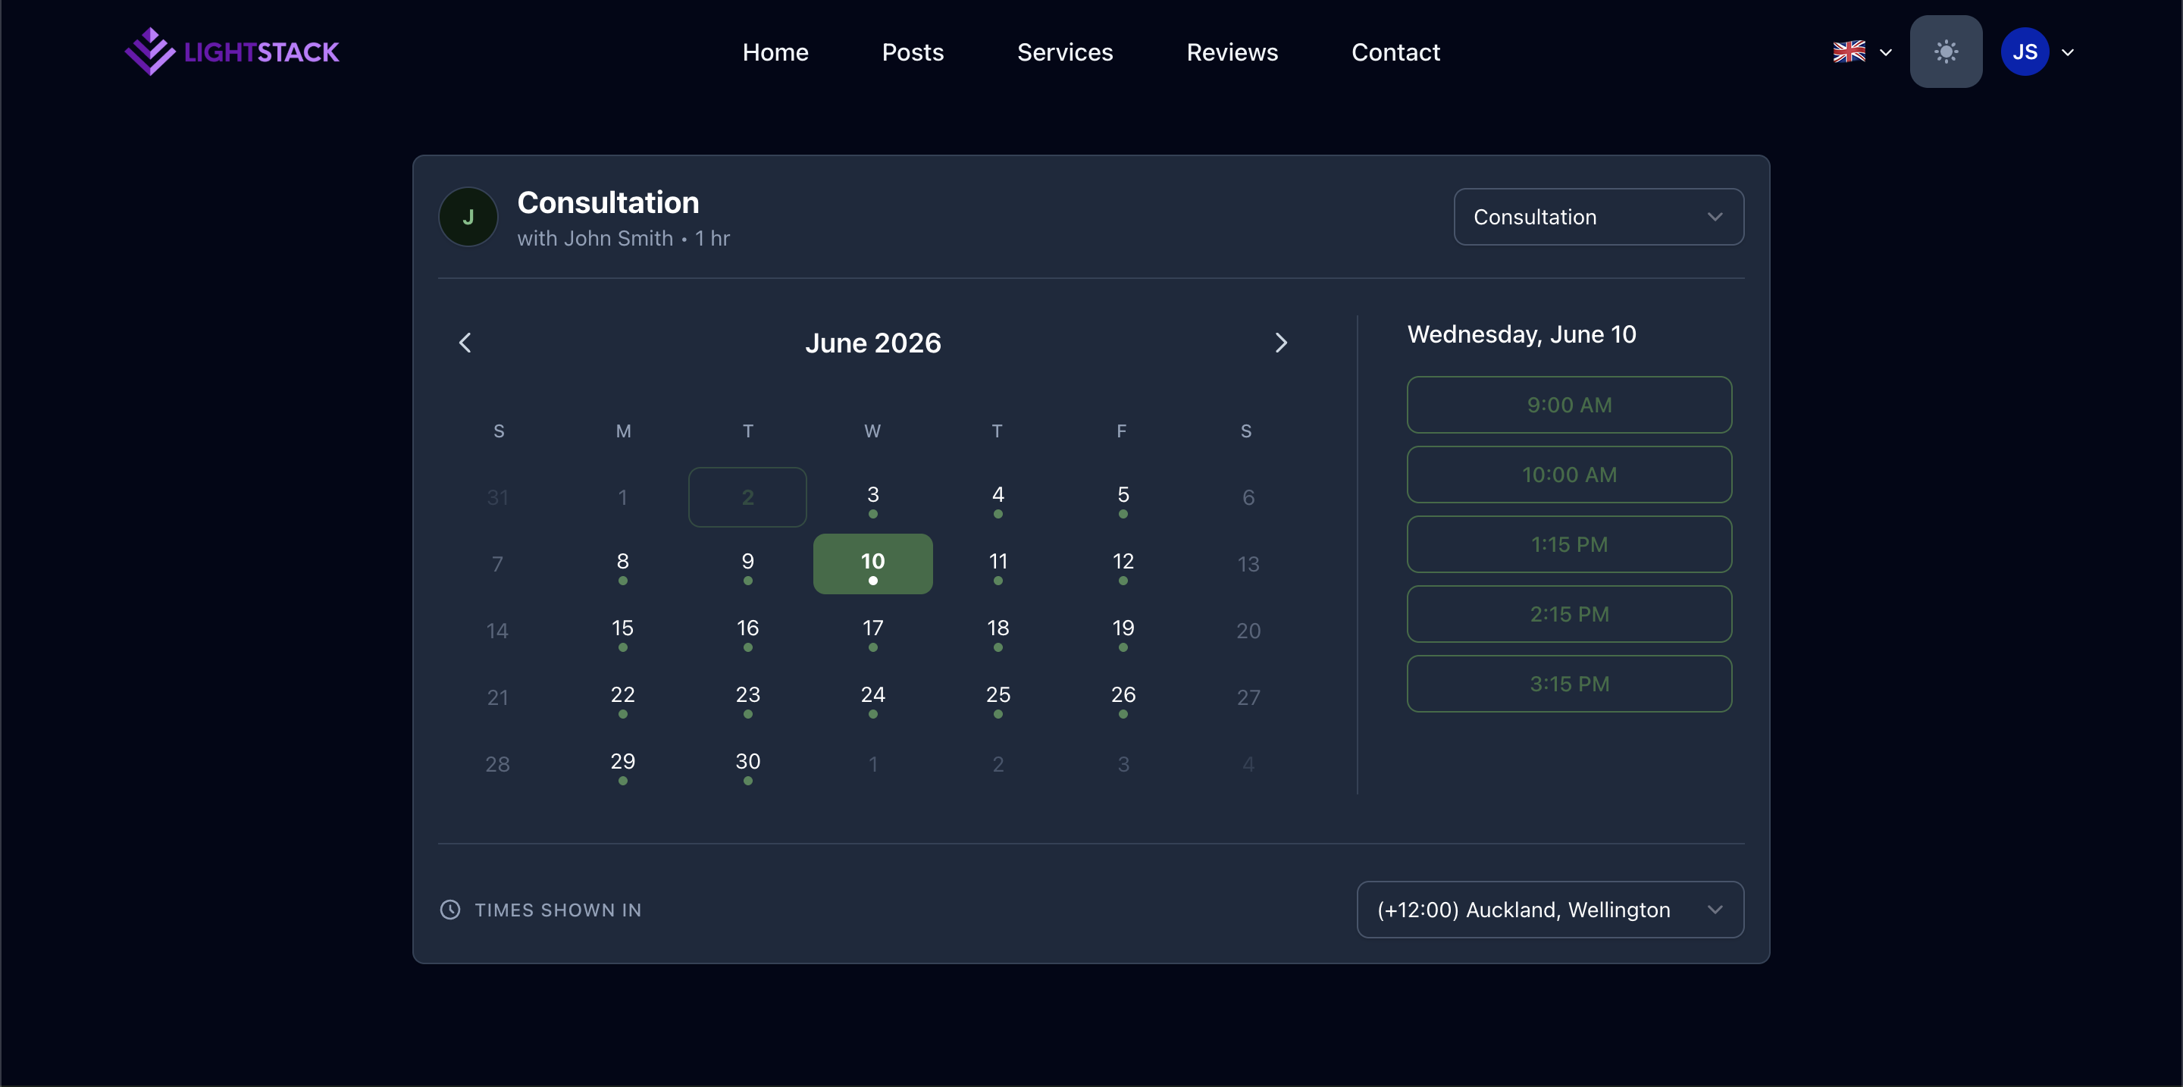Pick June 29 on the calendar
This screenshot has width=2183, height=1087.
[x=623, y=765]
